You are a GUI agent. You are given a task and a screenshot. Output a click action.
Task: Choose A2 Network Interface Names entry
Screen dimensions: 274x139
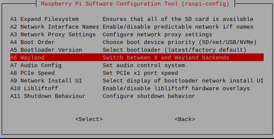click(137, 27)
